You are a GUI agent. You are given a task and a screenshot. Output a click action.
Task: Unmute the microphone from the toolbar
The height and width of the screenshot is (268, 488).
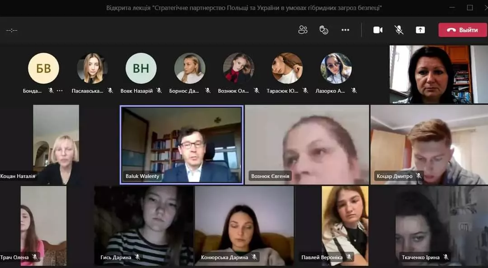tap(399, 30)
